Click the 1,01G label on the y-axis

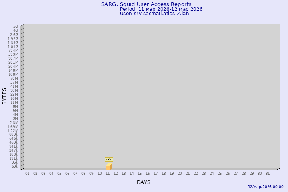[x=13, y=46]
